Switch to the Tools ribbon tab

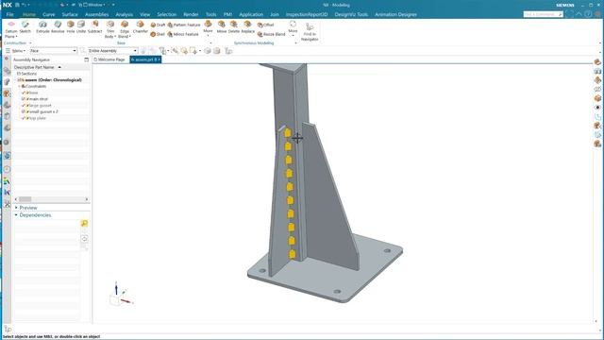pyautogui.click(x=210, y=14)
